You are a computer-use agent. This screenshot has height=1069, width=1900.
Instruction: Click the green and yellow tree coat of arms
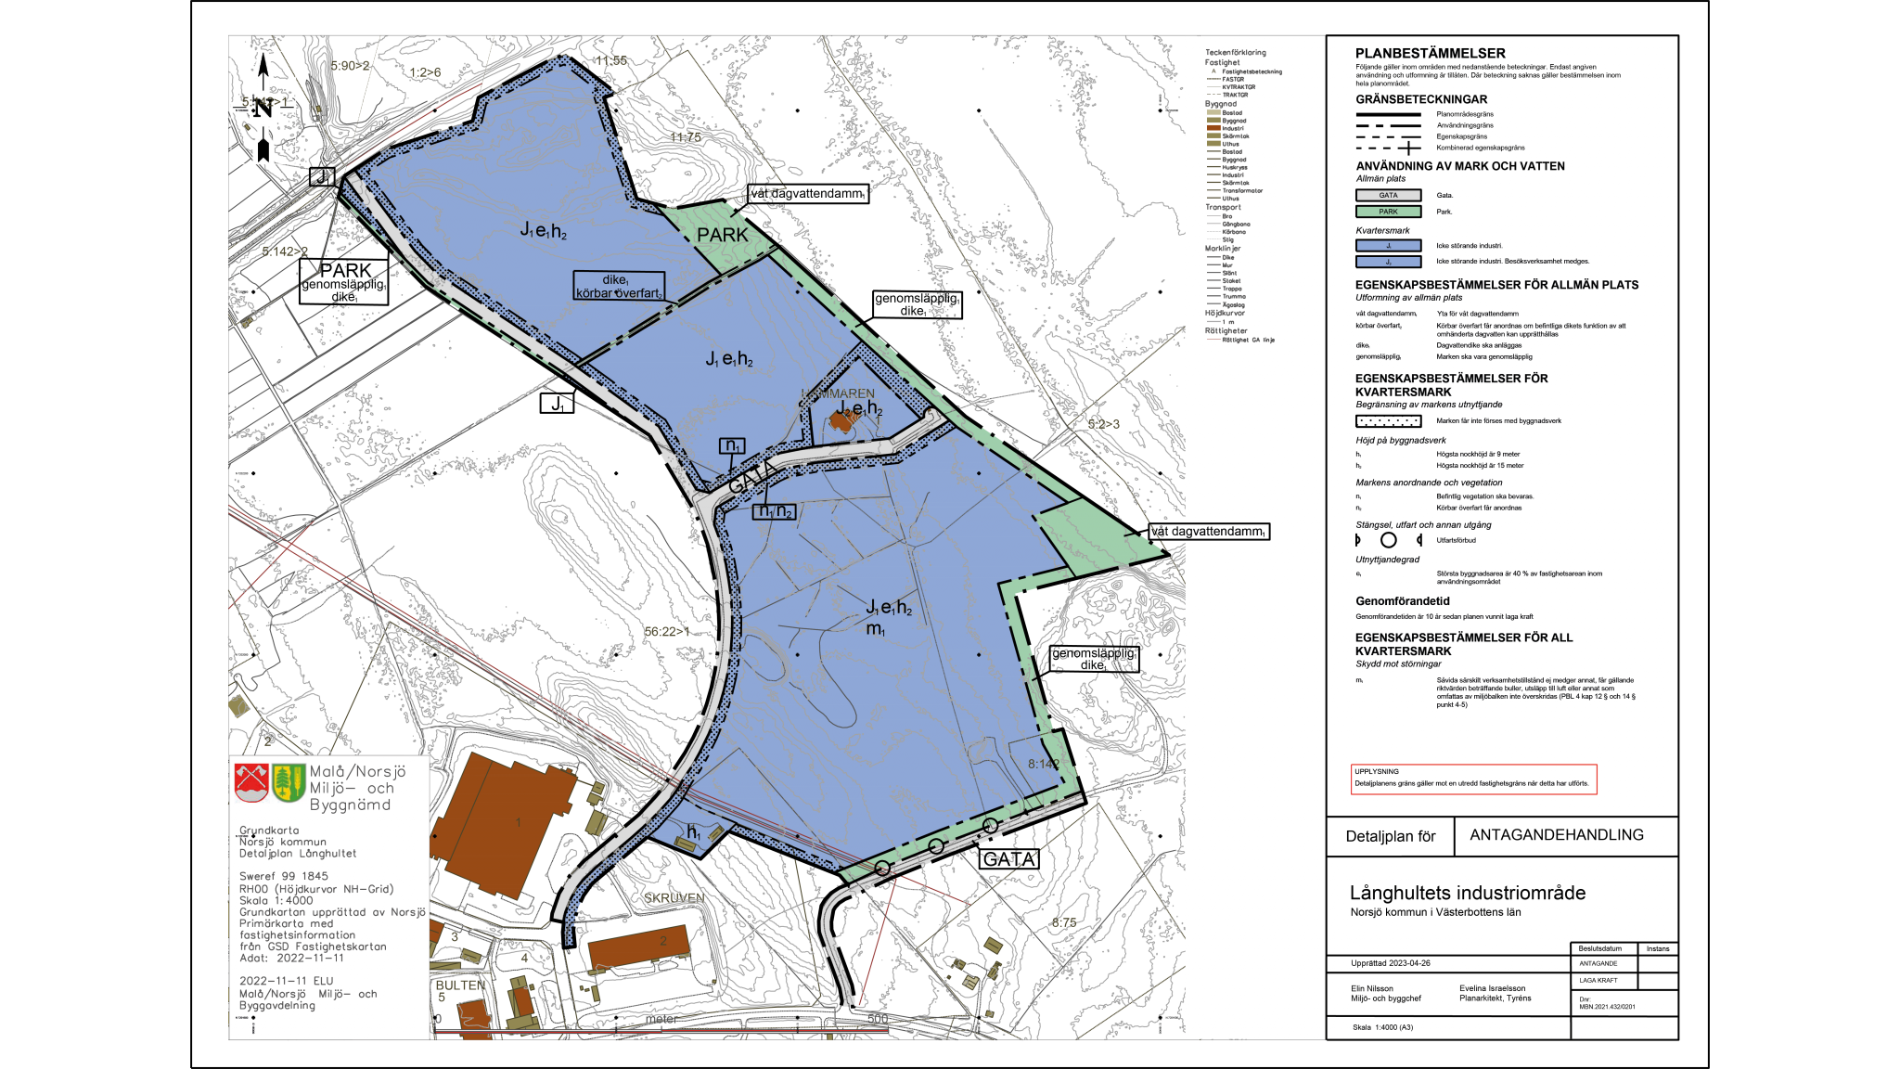(x=289, y=782)
